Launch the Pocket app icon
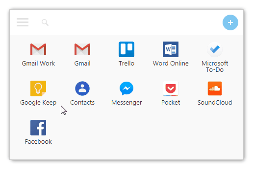Image resolution: width=253 pixels, height=176 pixels. coord(171,88)
